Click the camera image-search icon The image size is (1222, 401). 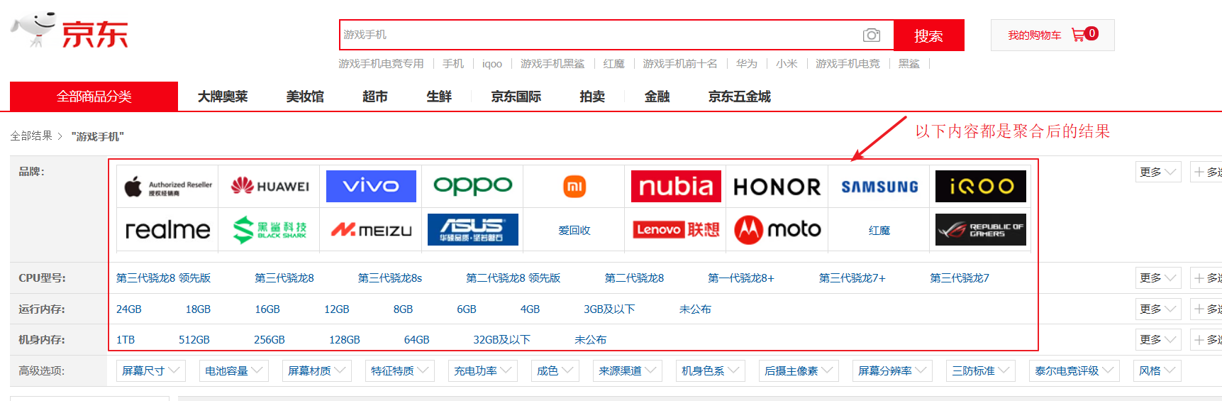click(872, 35)
